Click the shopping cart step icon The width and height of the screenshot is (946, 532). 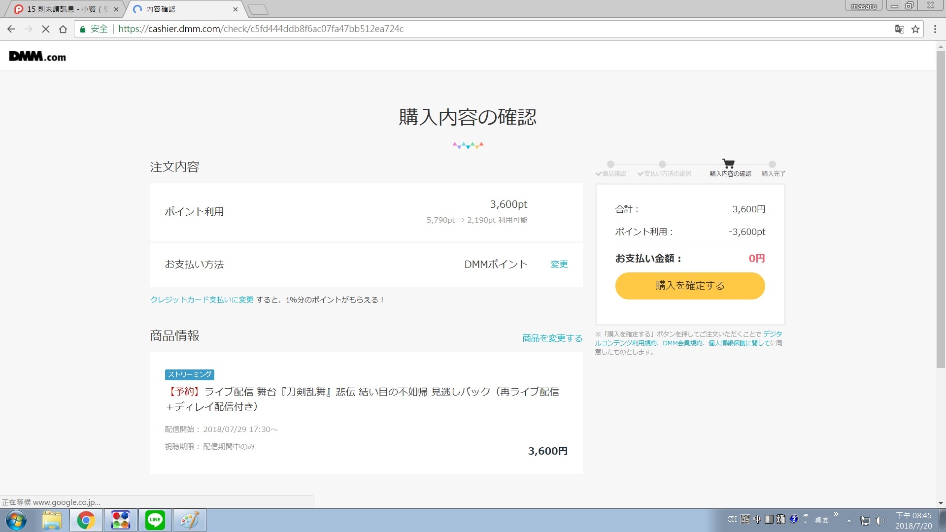coord(728,164)
